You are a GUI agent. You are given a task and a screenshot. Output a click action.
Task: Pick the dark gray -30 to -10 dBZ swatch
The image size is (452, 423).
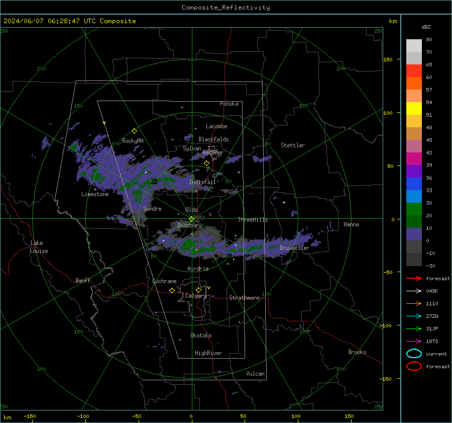(x=414, y=260)
